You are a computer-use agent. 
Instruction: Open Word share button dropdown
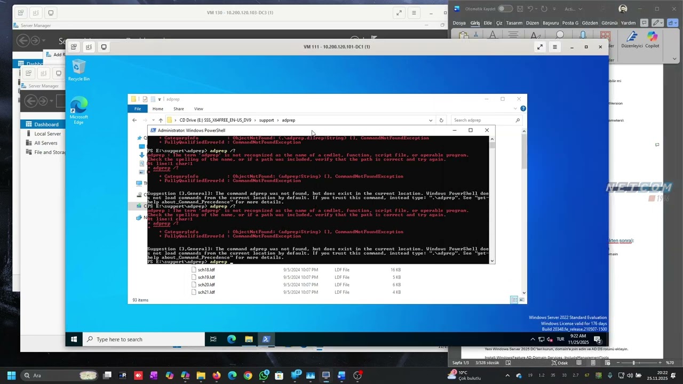tap(672, 23)
